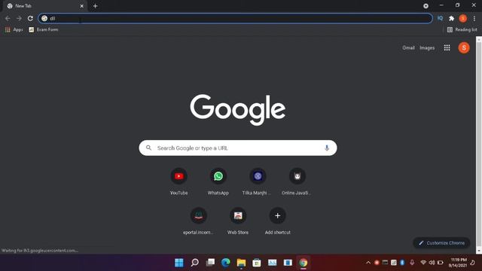482x271 pixels.
Task: Open Microsoft Store from taskbar
Action: tap(257, 263)
